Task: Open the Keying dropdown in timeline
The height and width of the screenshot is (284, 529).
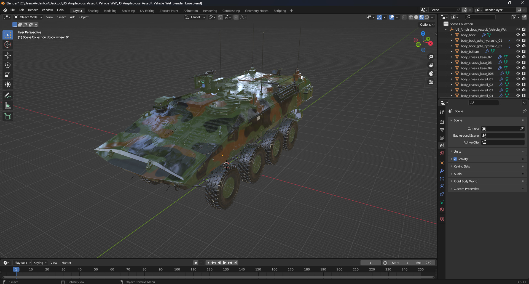Action: coord(40,263)
